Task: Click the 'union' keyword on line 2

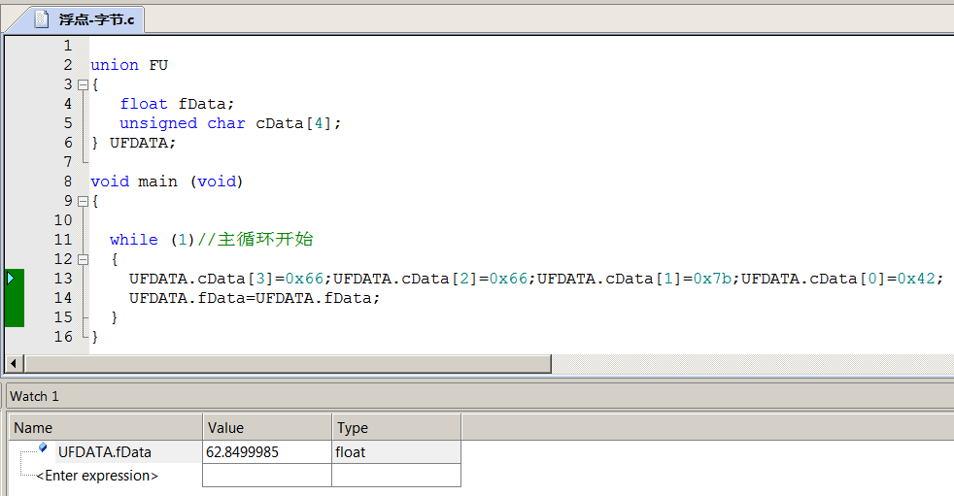Action: [x=115, y=65]
